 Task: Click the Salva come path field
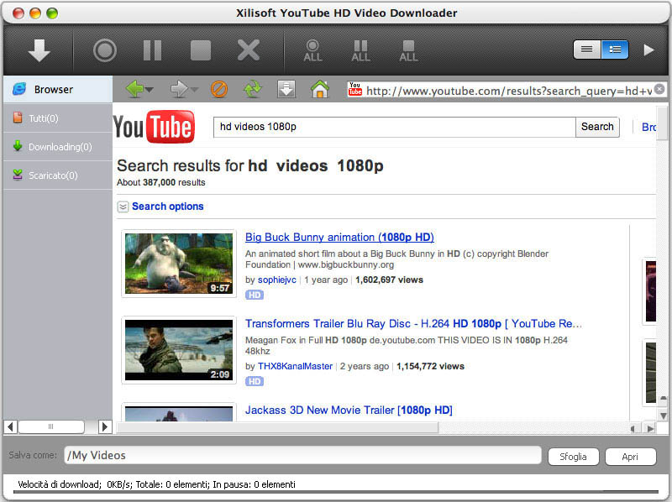click(302, 455)
